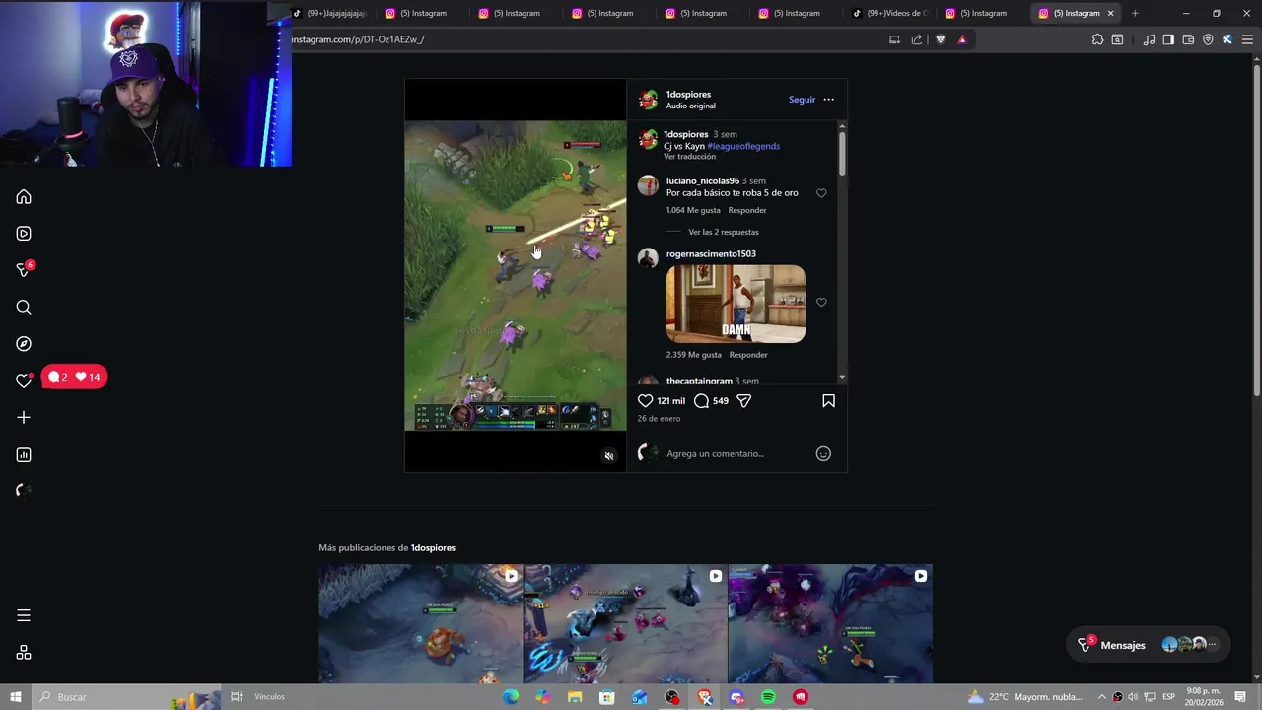1262x710 pixels.
Task: Open the emoji picker in comment box
Action: point(823,453)
